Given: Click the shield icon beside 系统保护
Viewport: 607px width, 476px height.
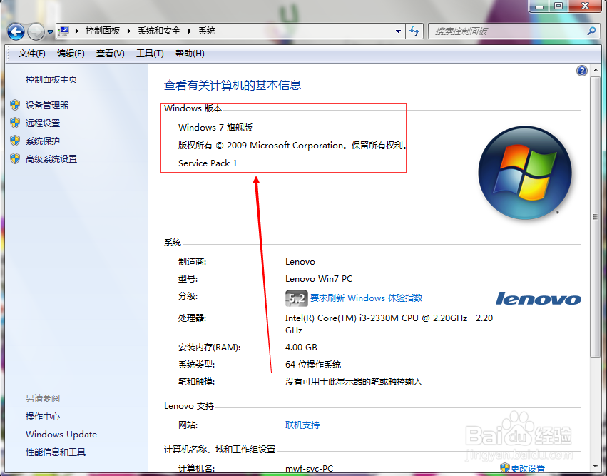Looking at the screenshot, I should point(16,141).
